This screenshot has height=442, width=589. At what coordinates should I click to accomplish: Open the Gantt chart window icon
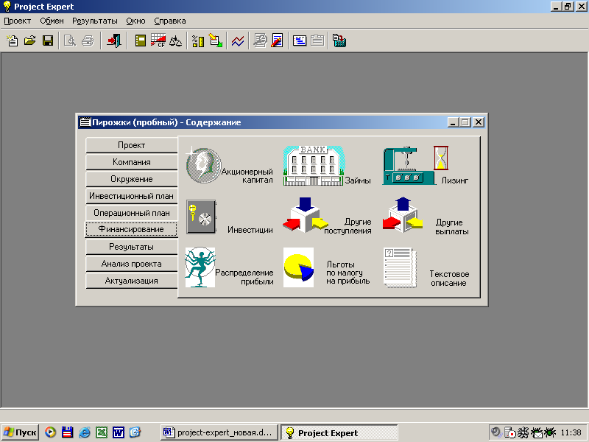pyautogui.click(x=300, y=41)
